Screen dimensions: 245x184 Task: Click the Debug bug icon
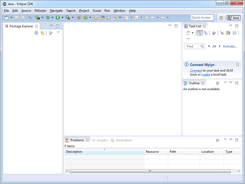[x=48, y=17]
